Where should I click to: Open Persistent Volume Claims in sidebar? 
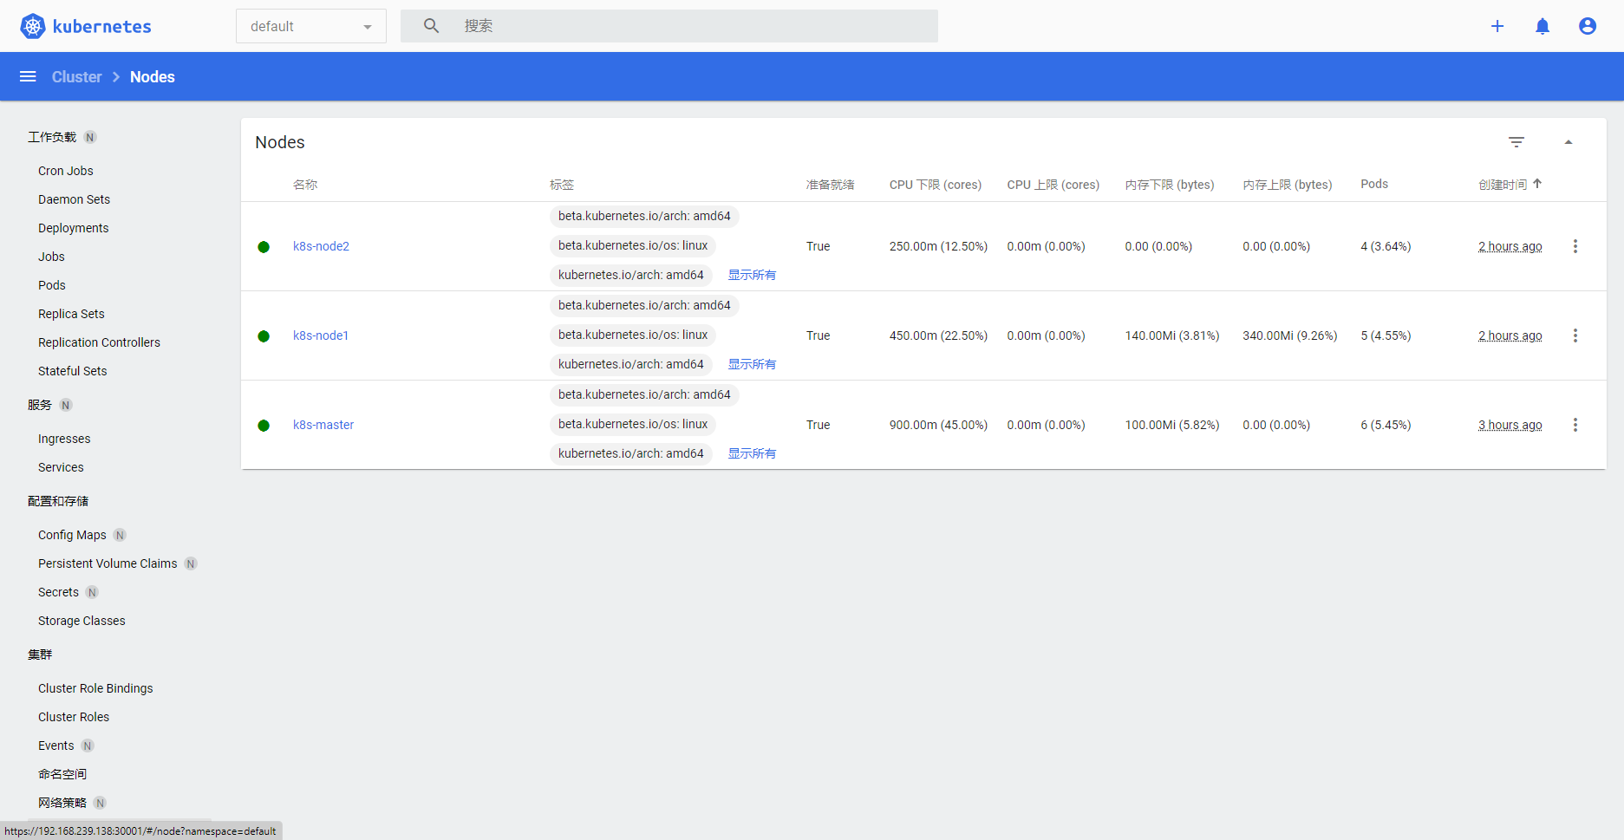coord(108,563)
